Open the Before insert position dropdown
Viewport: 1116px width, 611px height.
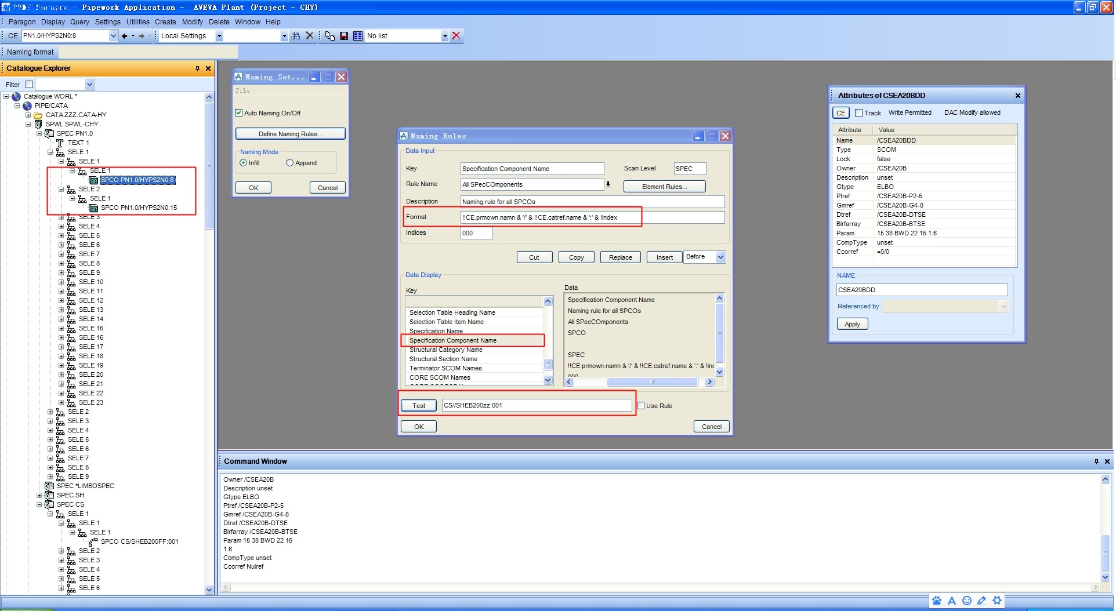coord(720,257)
